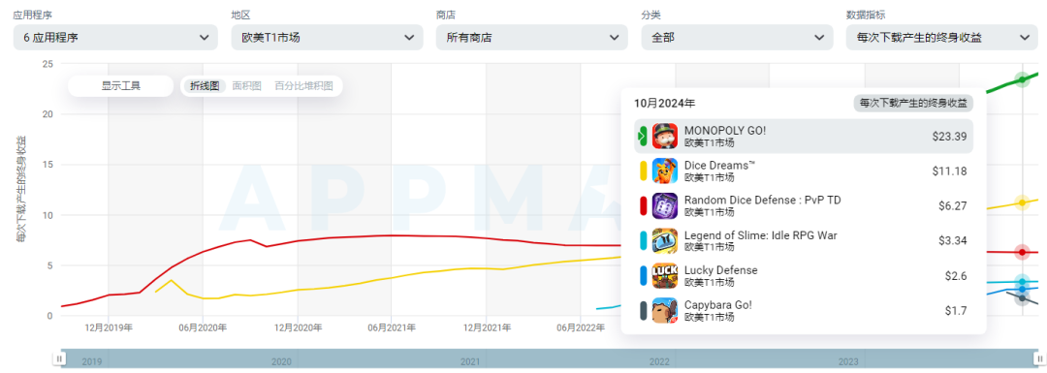Screen dimensions: 1047x373
Task: Click Random Dice Defense : PvP TD text
Action: [763, 201]
